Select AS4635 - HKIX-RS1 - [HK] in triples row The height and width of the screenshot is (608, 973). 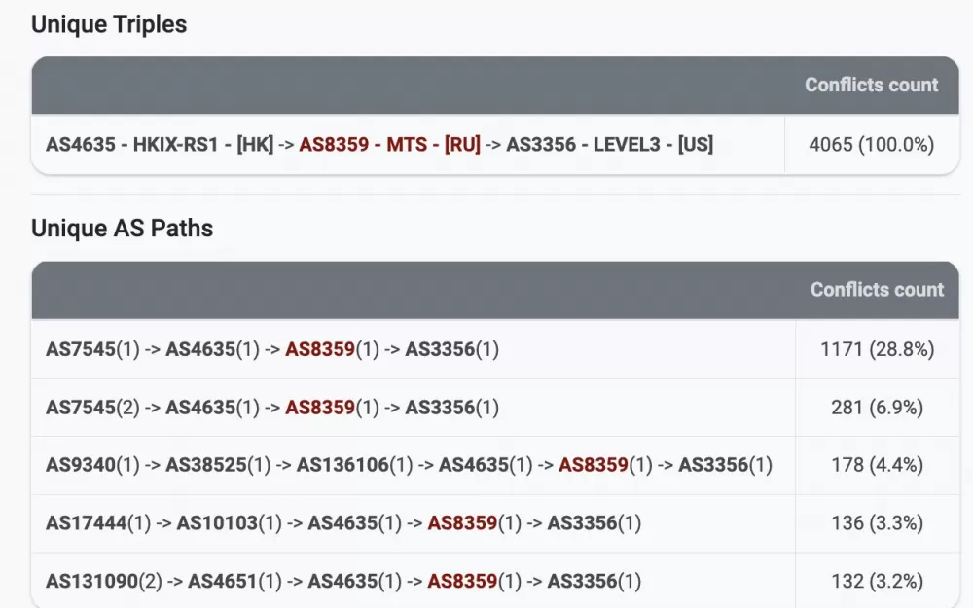pyautogui.click(x=160, y=145)
